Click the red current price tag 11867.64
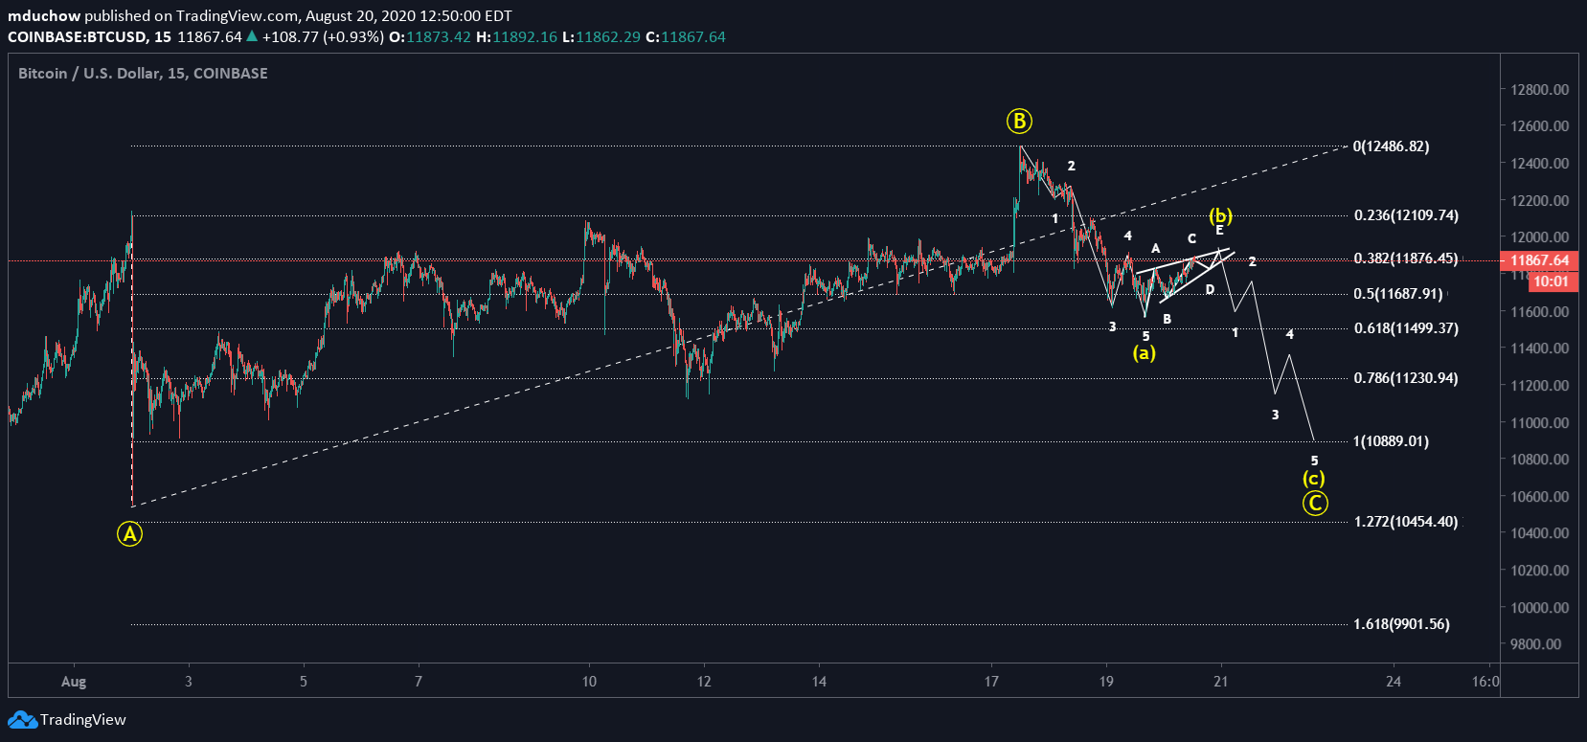The width and height of the screenshot is (1587, 742). [1539, 260]
